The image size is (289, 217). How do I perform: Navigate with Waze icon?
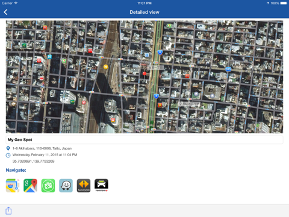pos(66,186)
